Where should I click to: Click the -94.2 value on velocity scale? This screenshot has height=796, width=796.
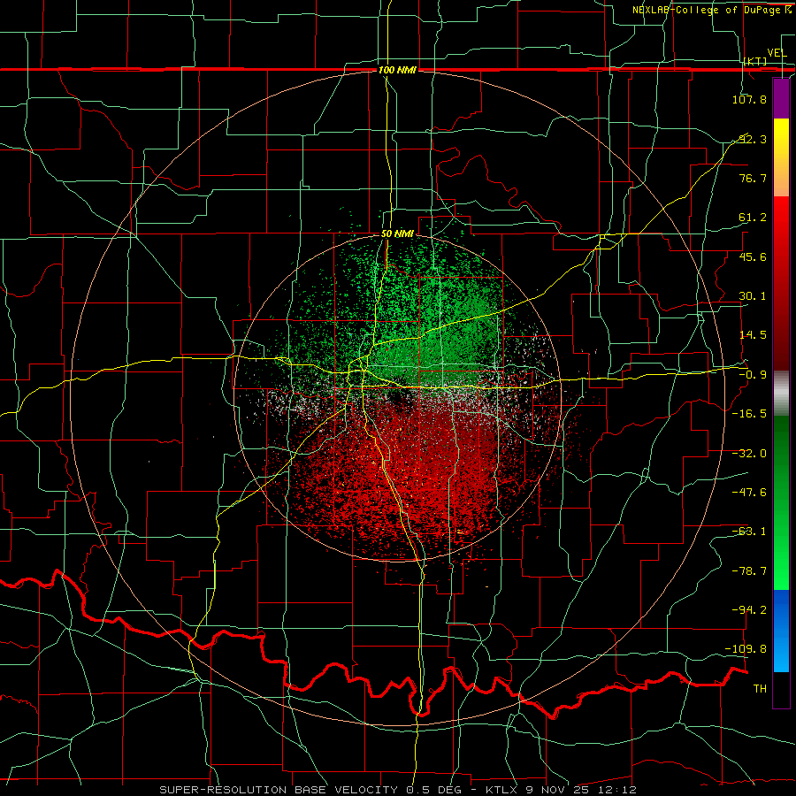point(749,610)
